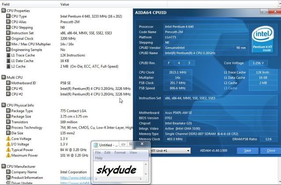
Task: Click the CPU #1 row icon
Action: (8, 89)
